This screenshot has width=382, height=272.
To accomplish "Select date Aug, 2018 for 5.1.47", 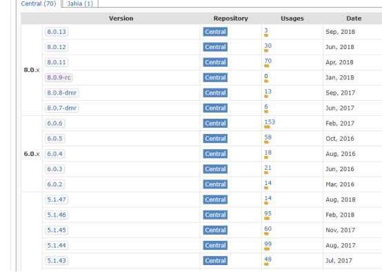I will click(x=341, y=200).
